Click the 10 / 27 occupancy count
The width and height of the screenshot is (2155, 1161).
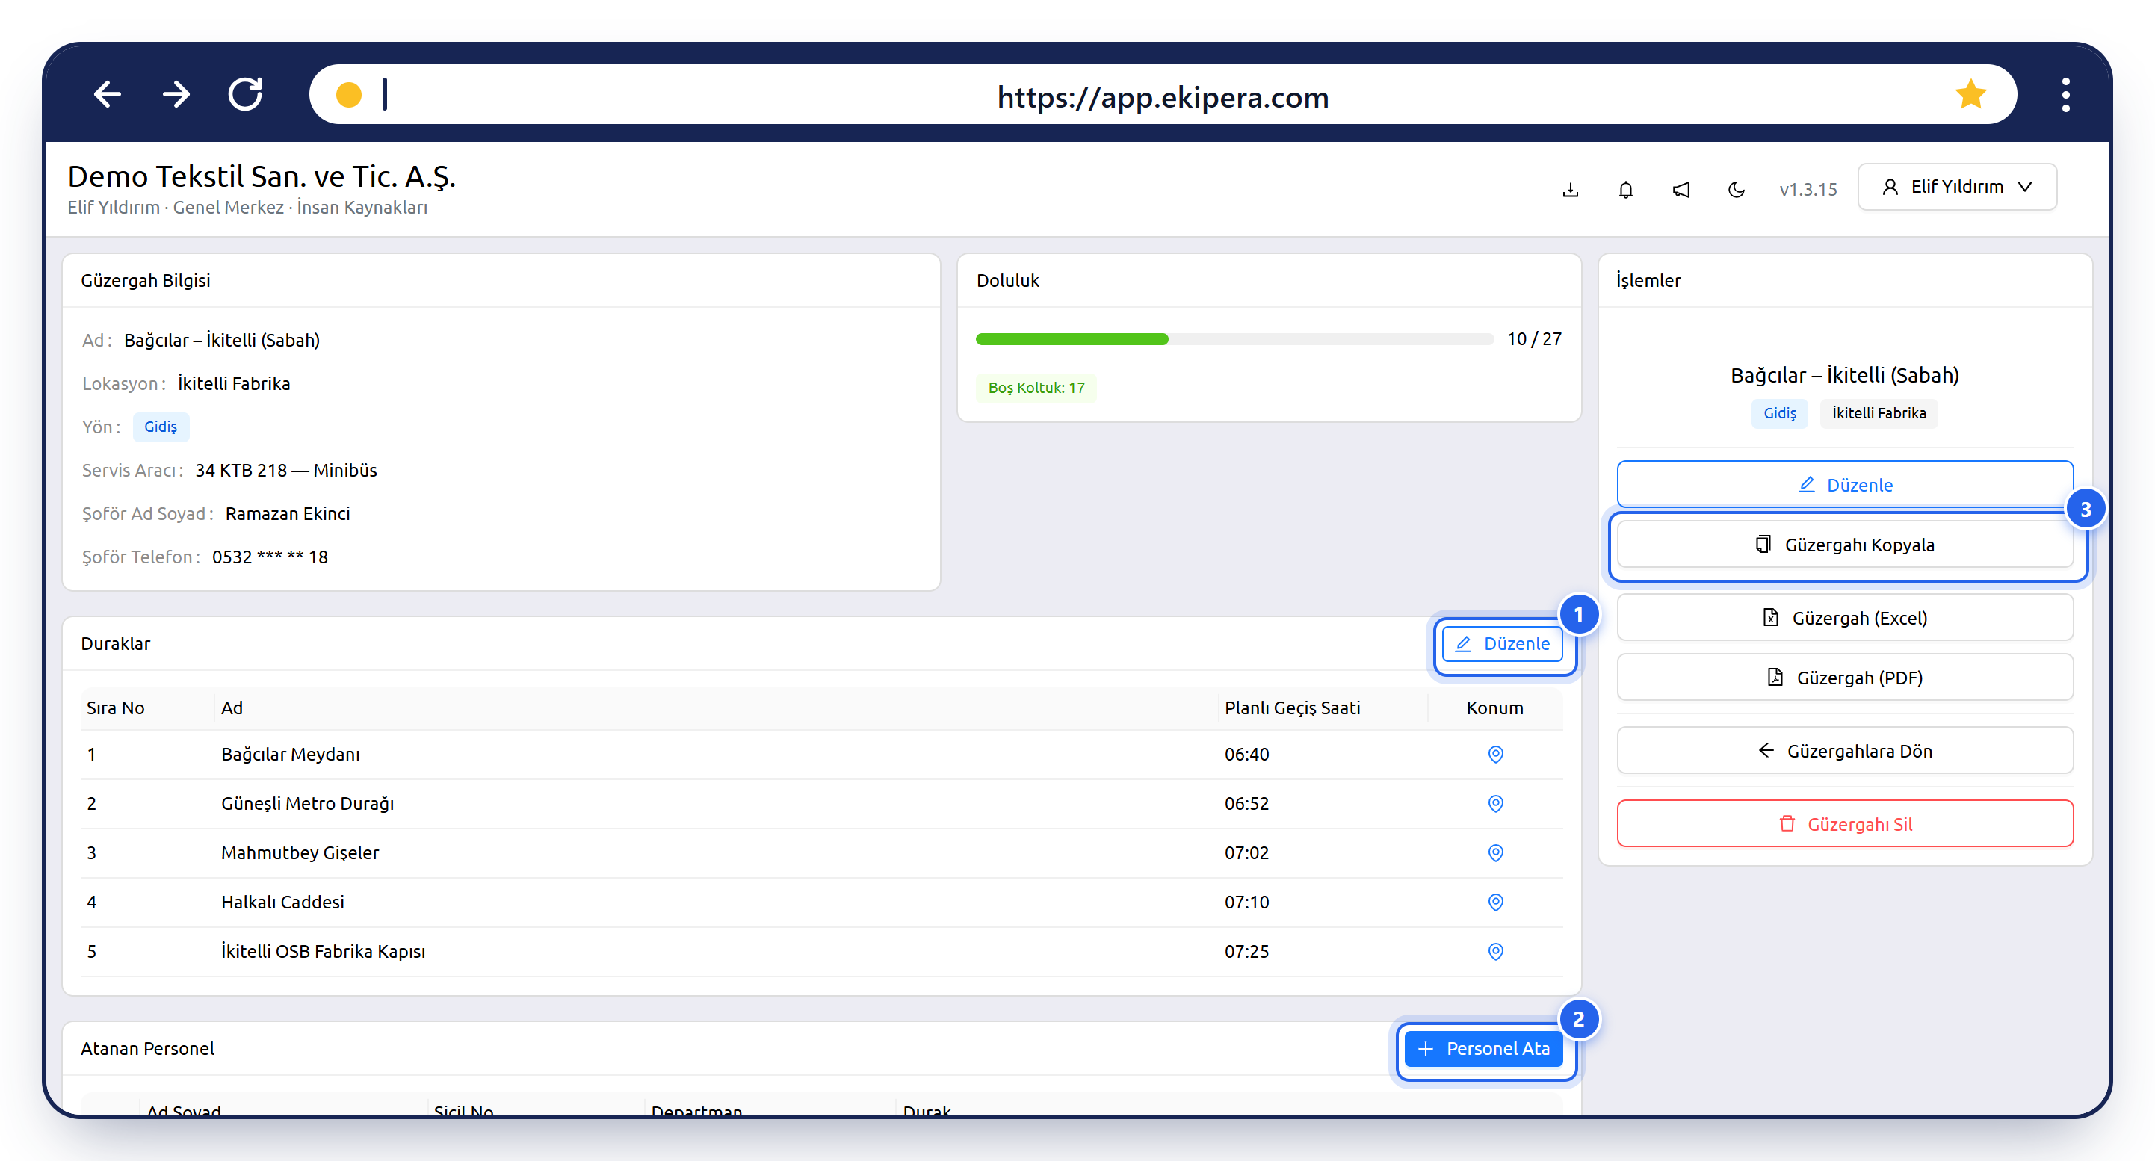1534,340
